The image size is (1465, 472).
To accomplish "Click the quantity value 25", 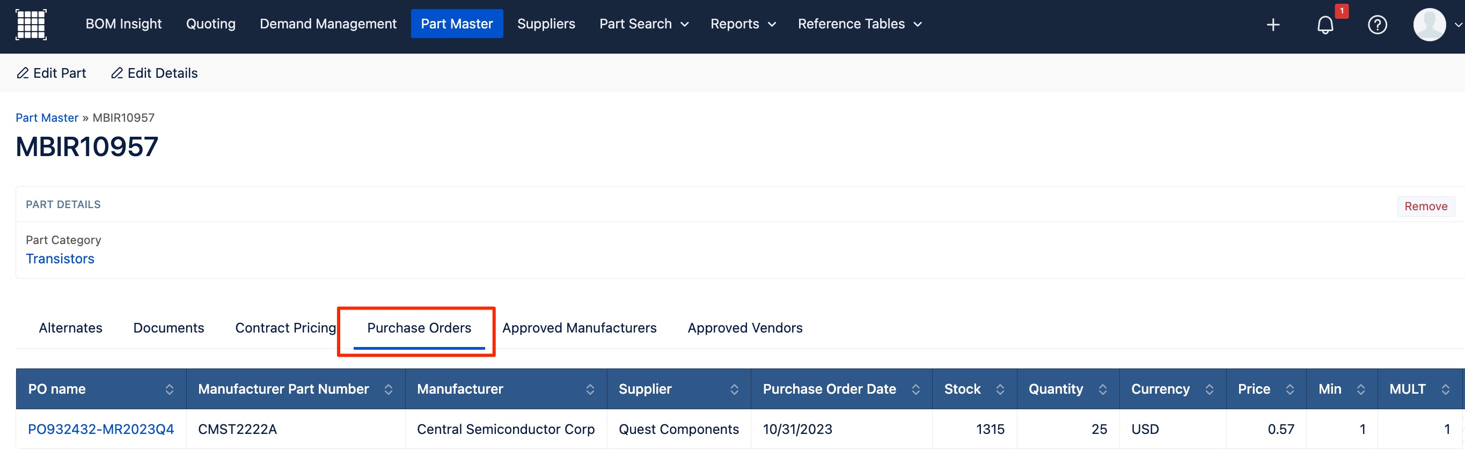I will coord(1099,429).
